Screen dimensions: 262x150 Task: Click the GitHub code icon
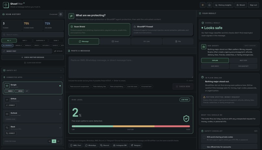point(7,100)
